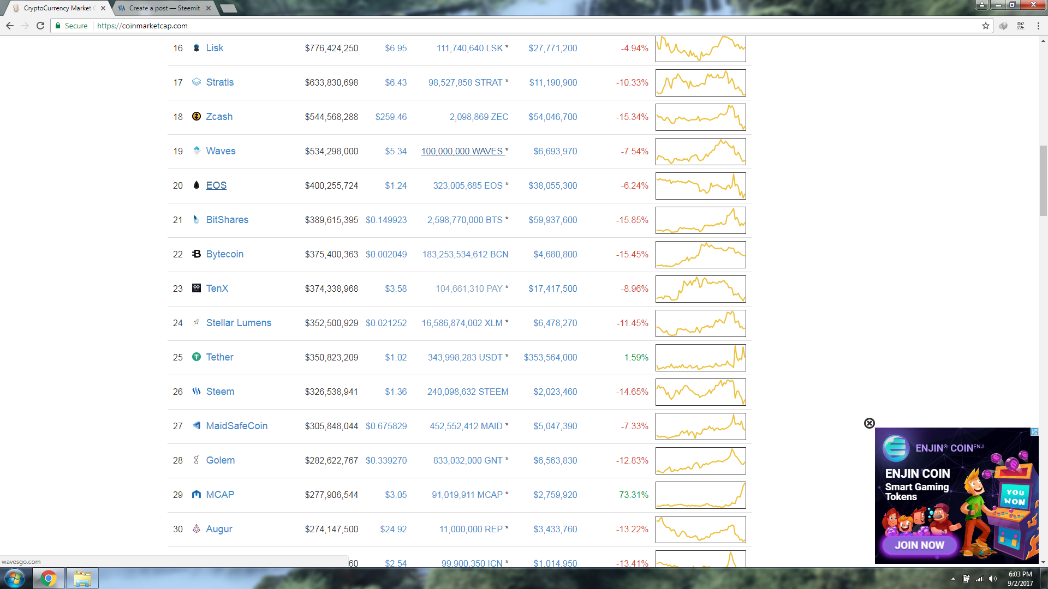1048x589 pixels.
Task: Show hidden system tray icons
Action: coord(953,579)
